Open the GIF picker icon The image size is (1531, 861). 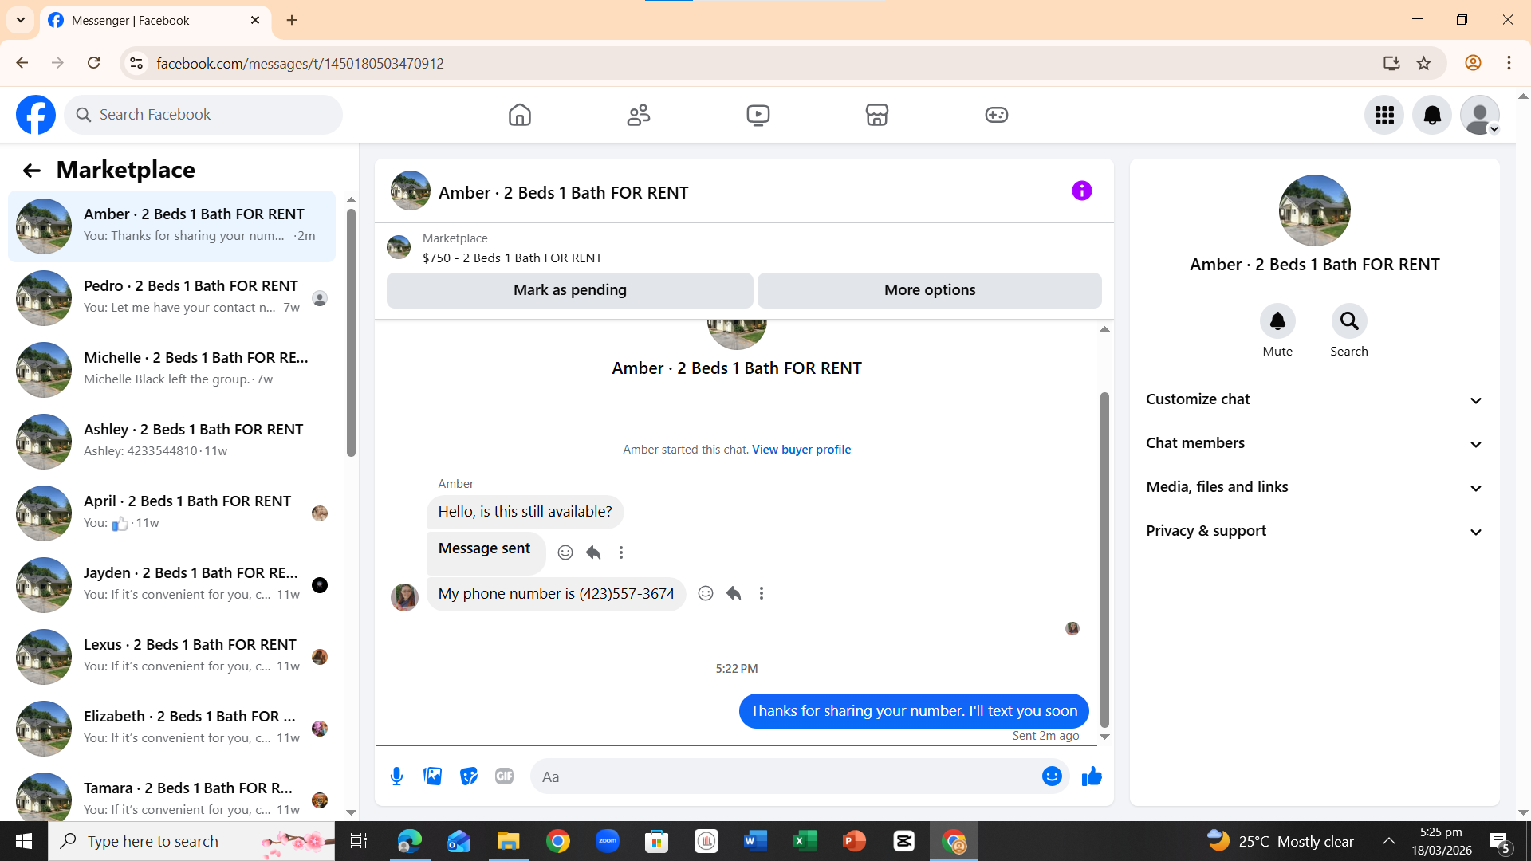(x=504, y=776)
